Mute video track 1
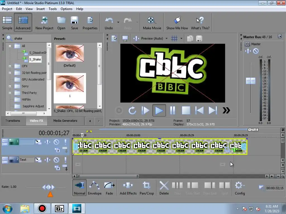Screen dimensions: 286x214 click(56, 142)
